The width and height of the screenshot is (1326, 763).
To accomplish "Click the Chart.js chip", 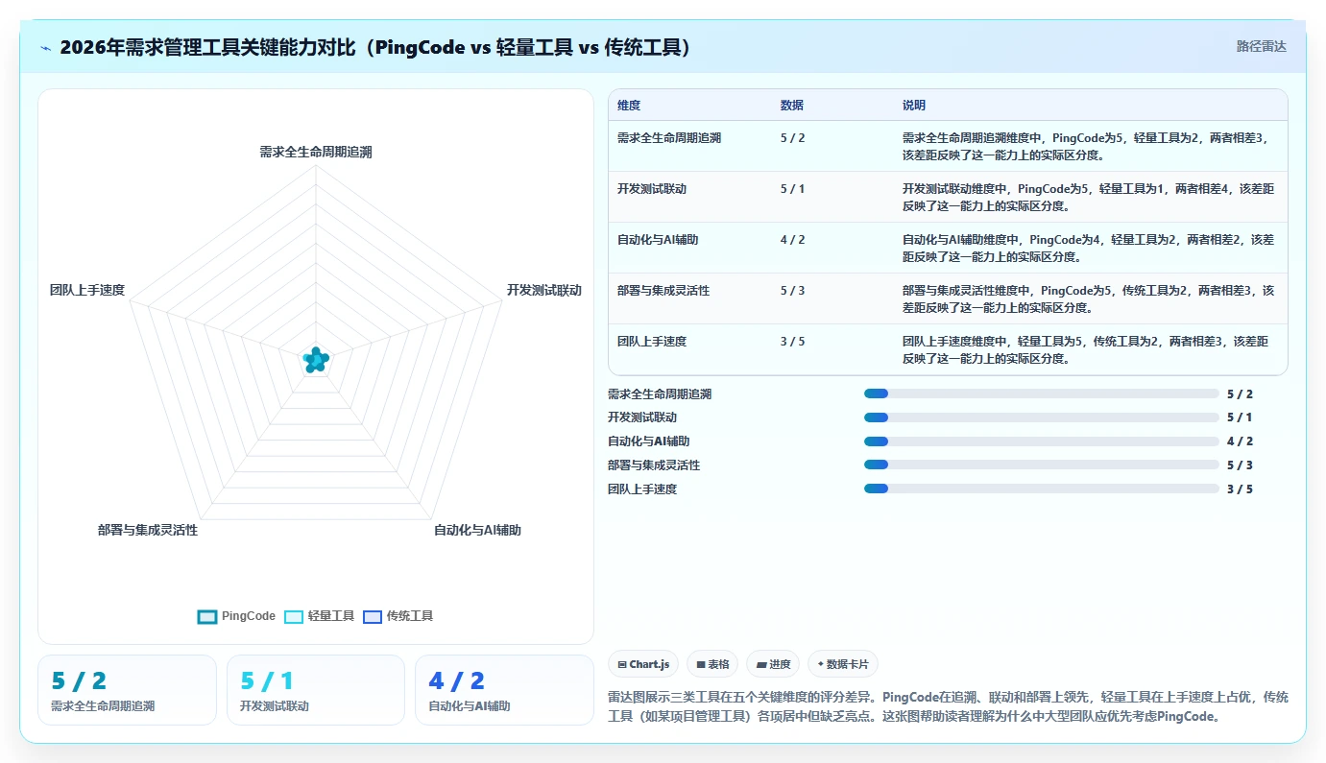I will [643, 664].
